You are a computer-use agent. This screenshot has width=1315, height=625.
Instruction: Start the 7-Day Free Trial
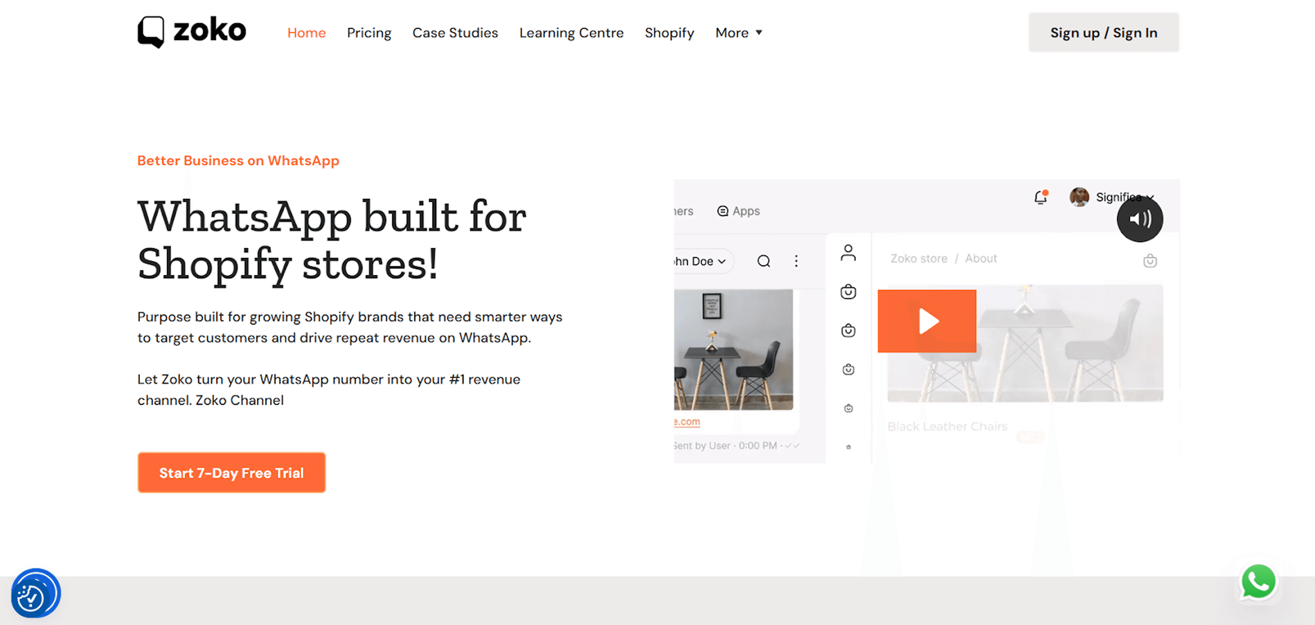(x=231, y=473)
